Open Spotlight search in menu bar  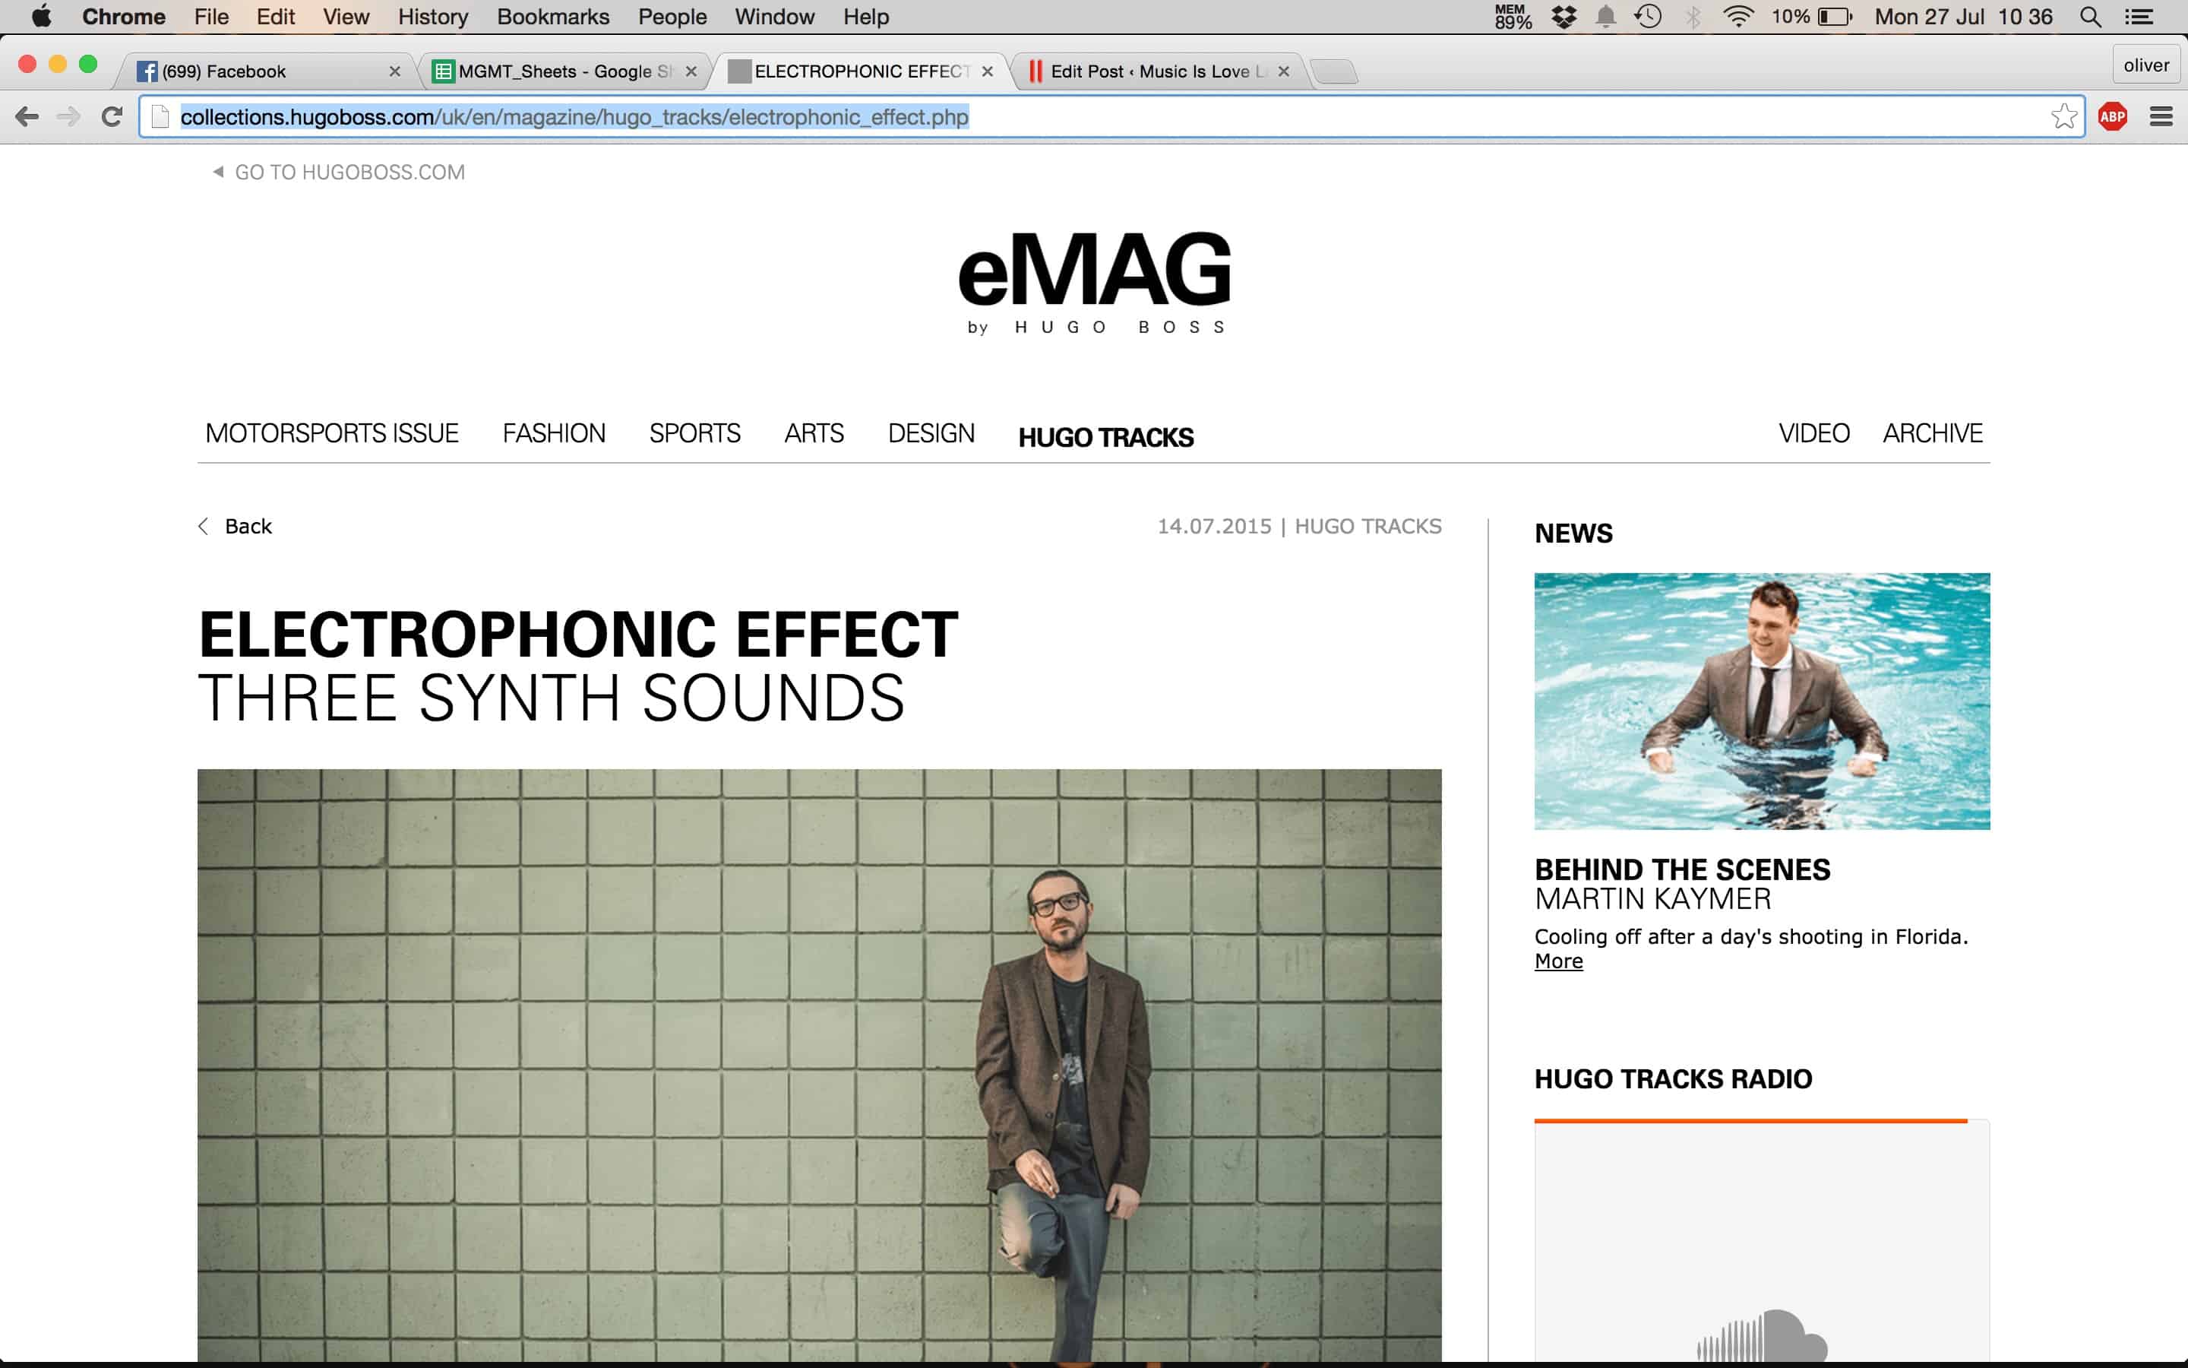coord(2090,16)
